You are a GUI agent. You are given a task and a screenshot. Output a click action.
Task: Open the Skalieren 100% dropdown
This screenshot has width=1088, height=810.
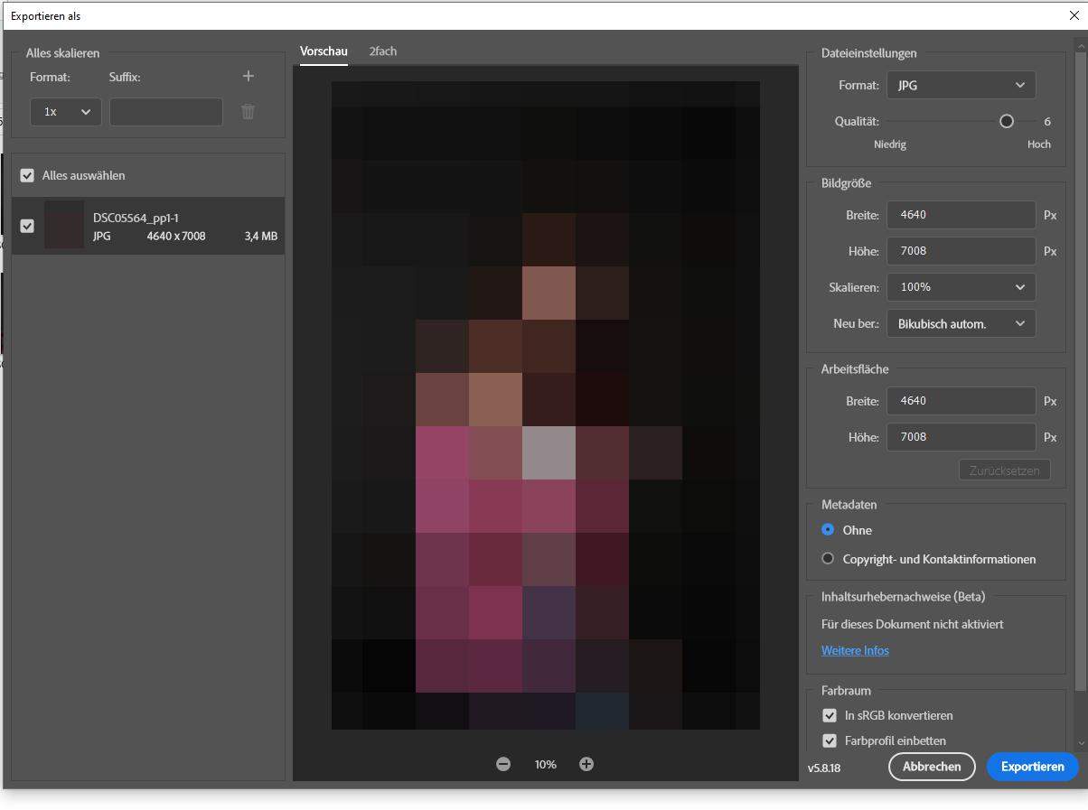[x=961, y=287]
